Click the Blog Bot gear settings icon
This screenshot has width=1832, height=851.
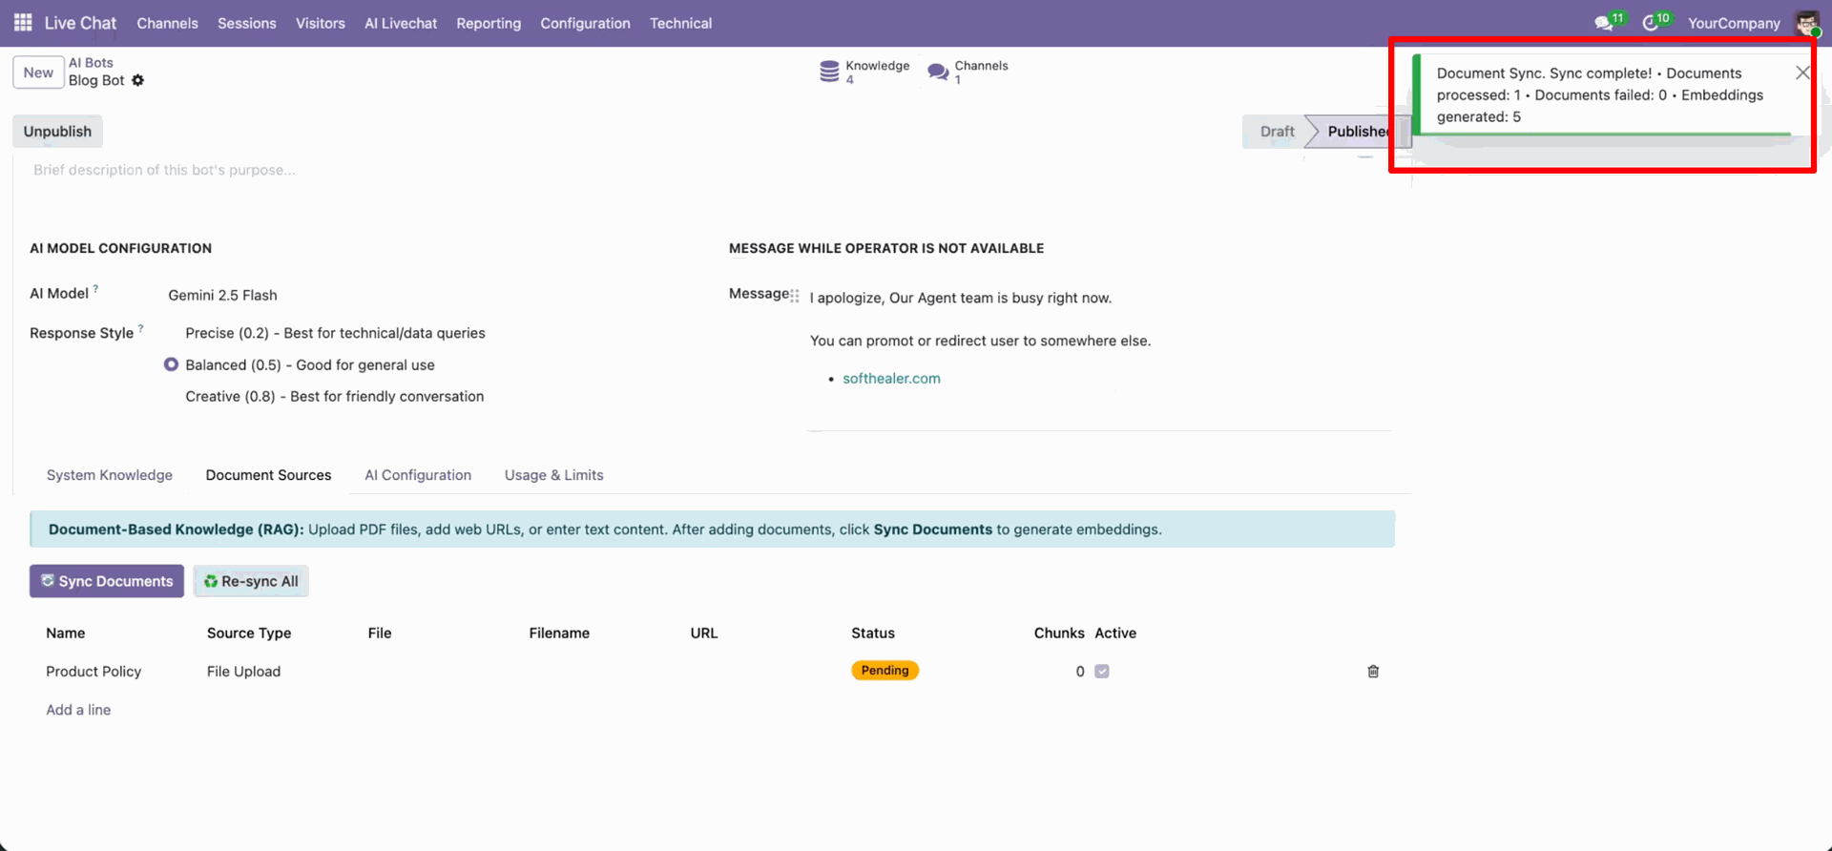coord(138,80)
